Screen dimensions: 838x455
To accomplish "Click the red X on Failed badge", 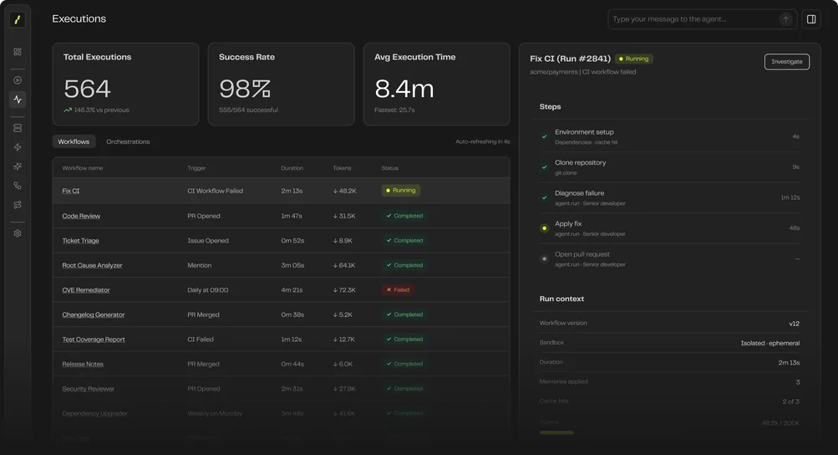I will tap(389, 289).
